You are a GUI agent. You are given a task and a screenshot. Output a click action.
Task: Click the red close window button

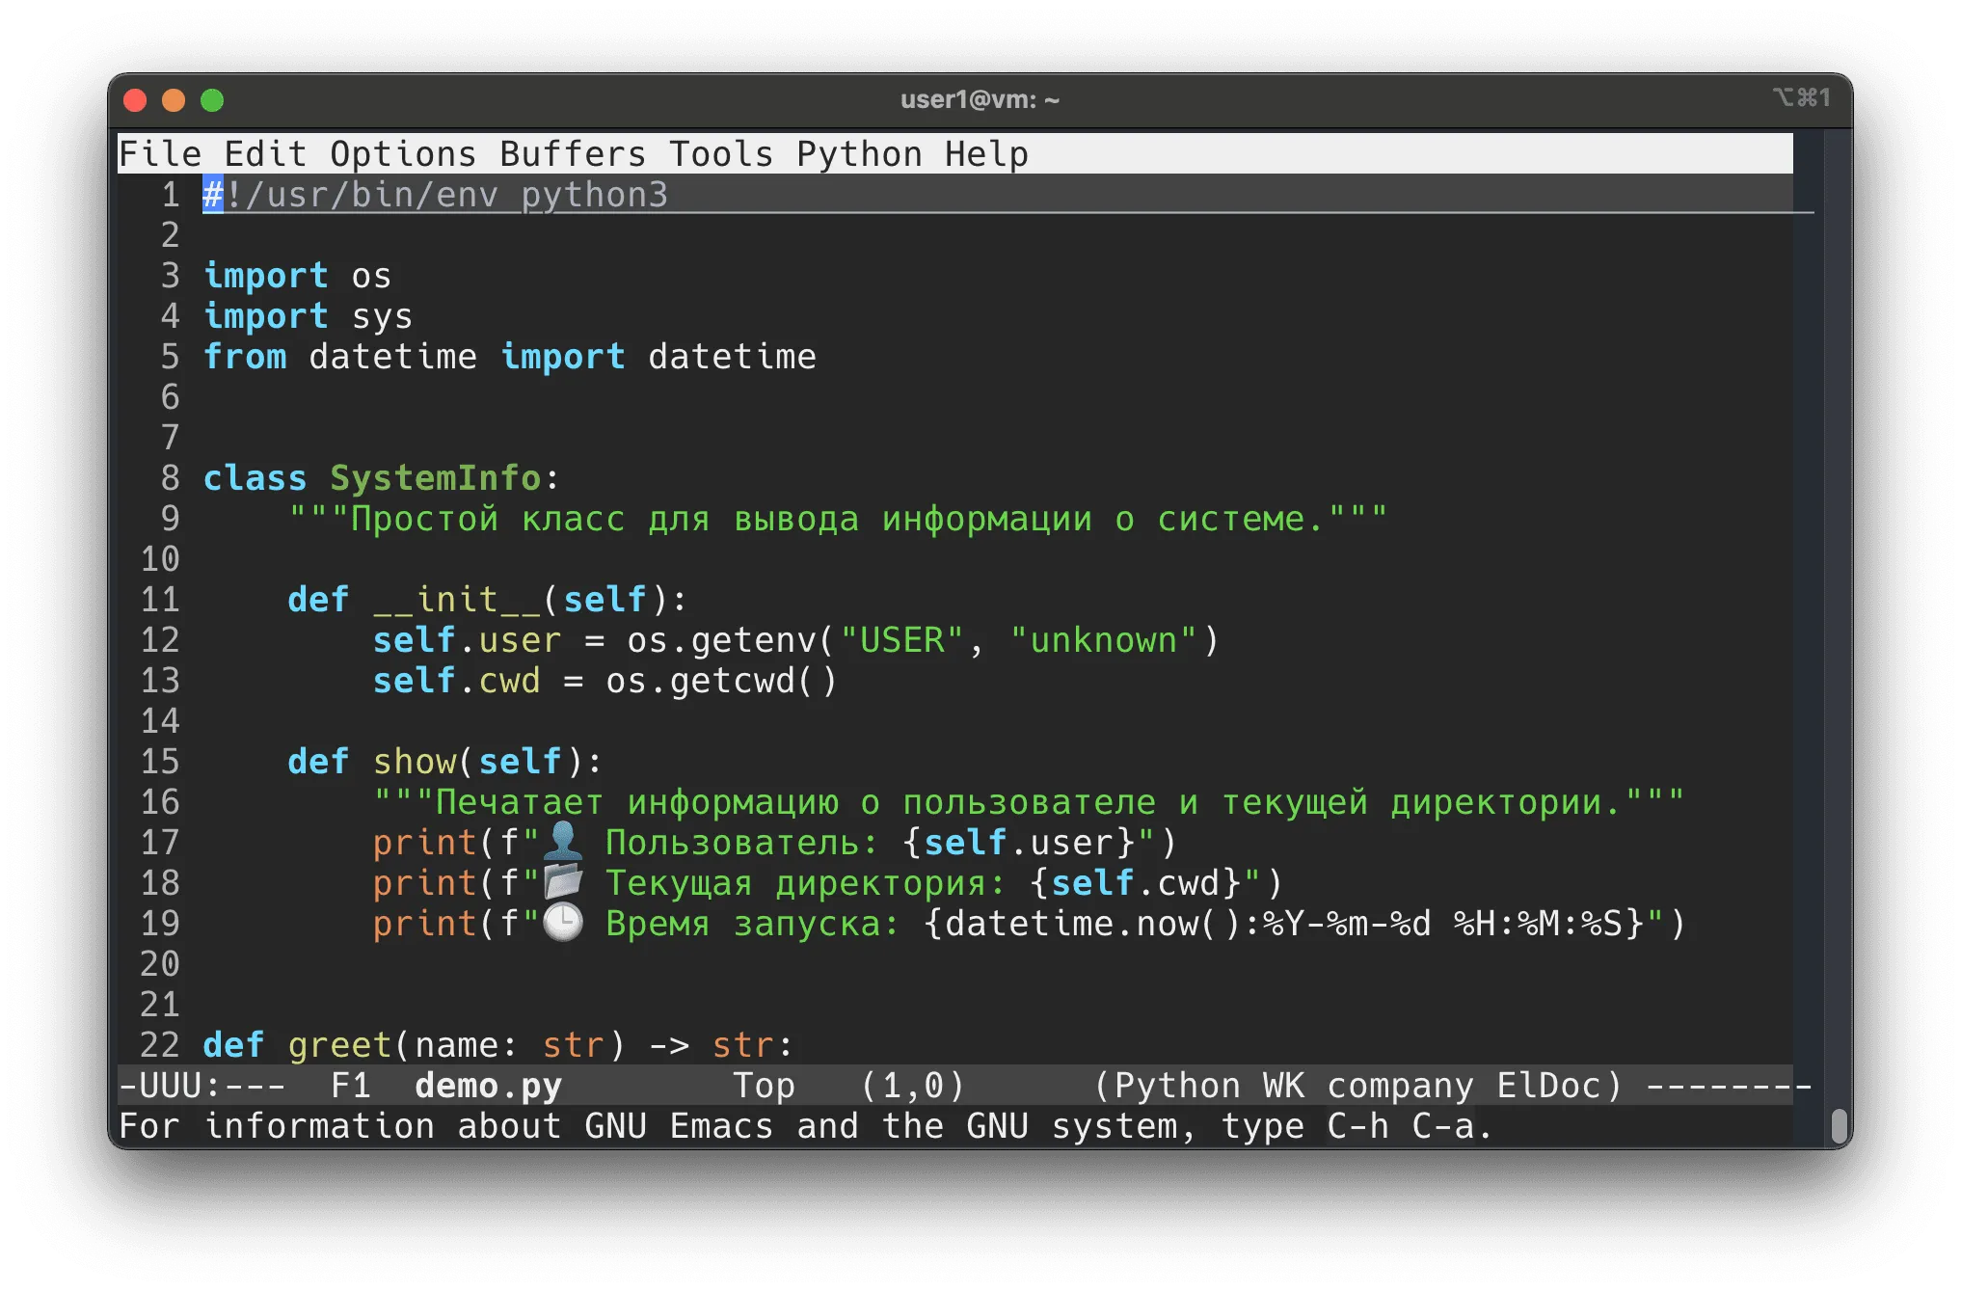click(135, 100)
